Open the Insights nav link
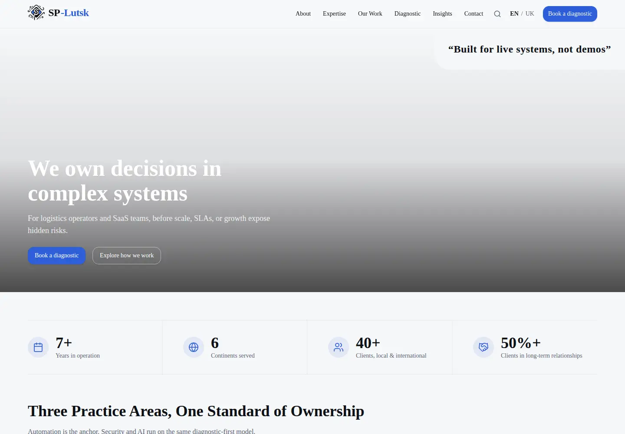 [x=442, y=14]
